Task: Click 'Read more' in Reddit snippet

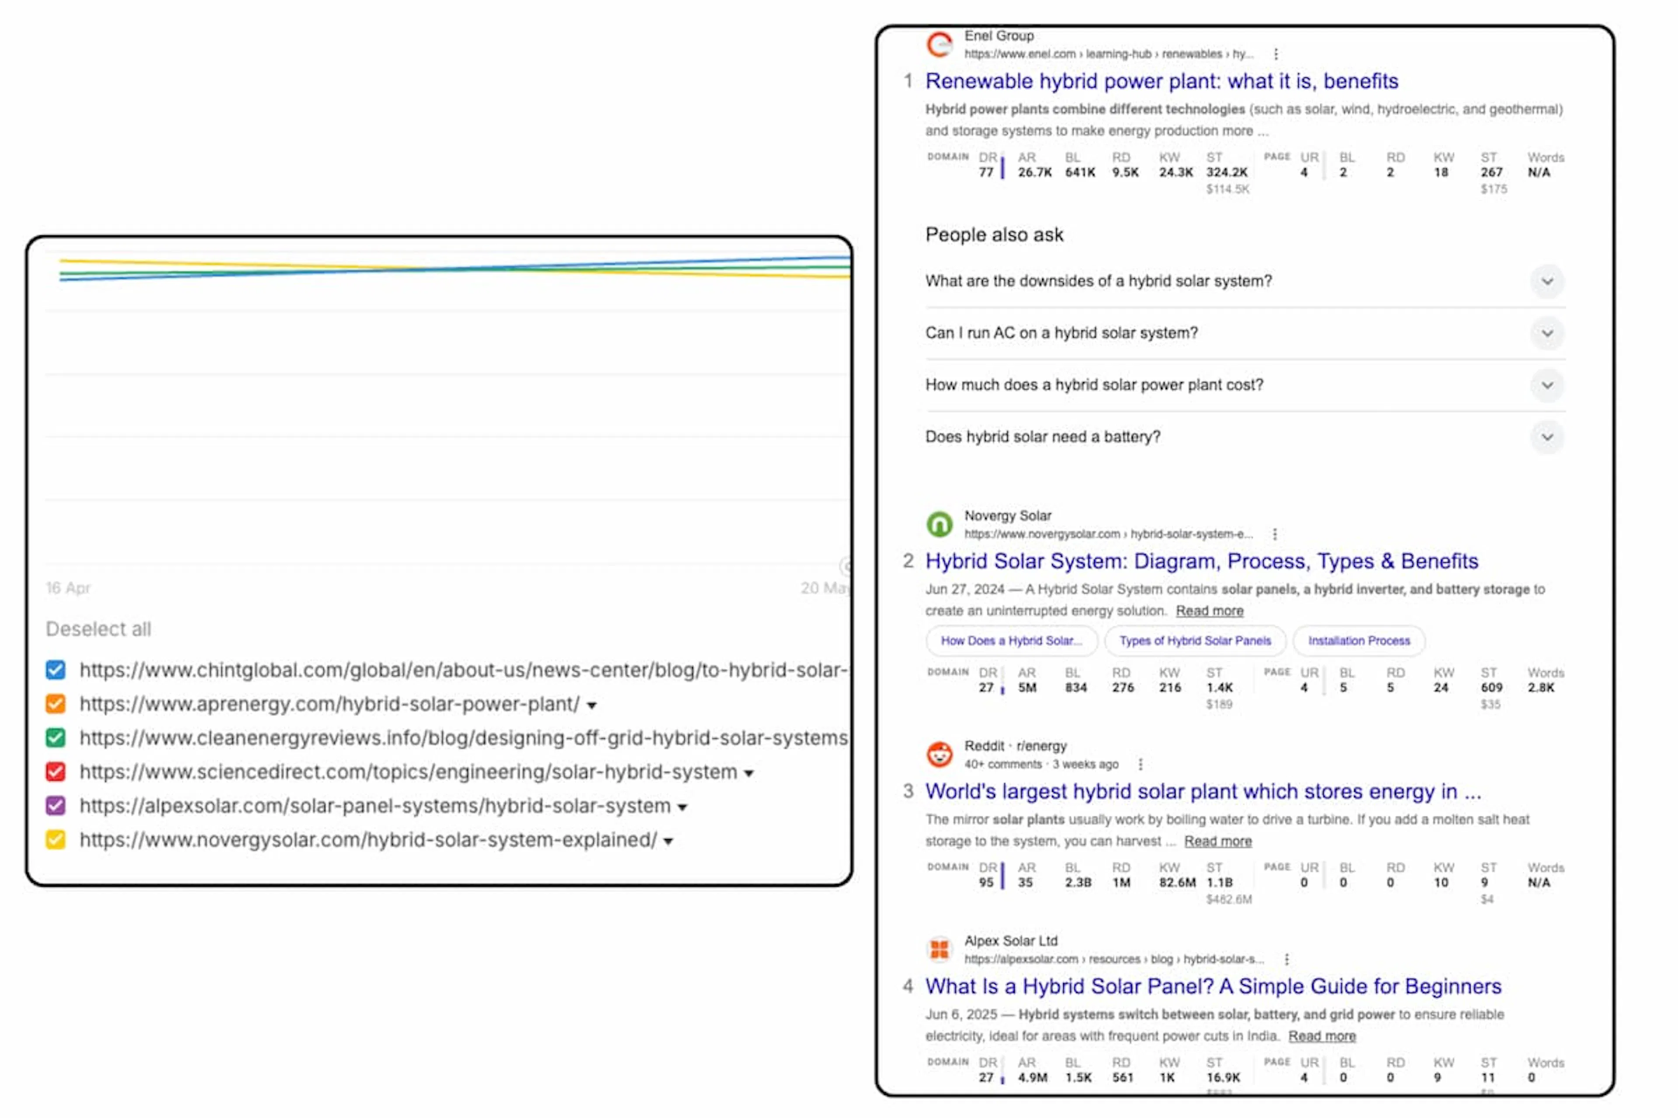Action: (x=1218, y=842)
